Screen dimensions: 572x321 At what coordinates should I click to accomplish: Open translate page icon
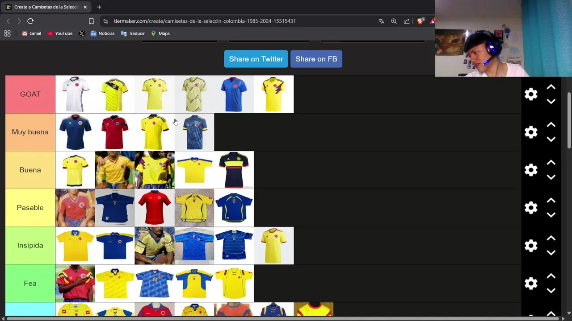tap(381, 21)
